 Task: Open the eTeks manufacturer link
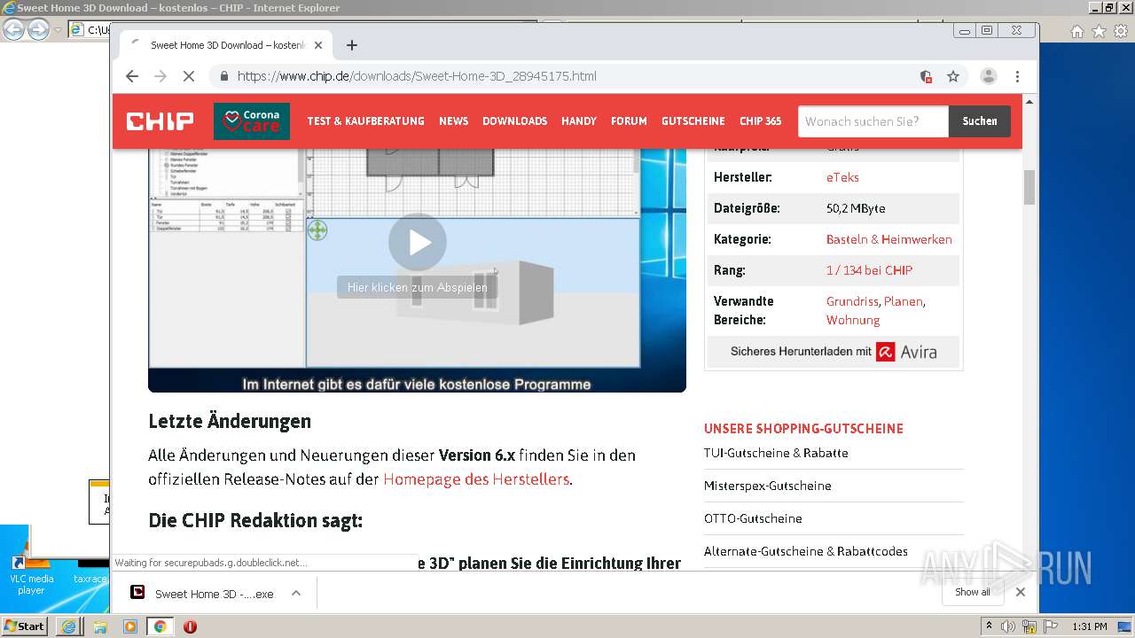coord(842,177)
